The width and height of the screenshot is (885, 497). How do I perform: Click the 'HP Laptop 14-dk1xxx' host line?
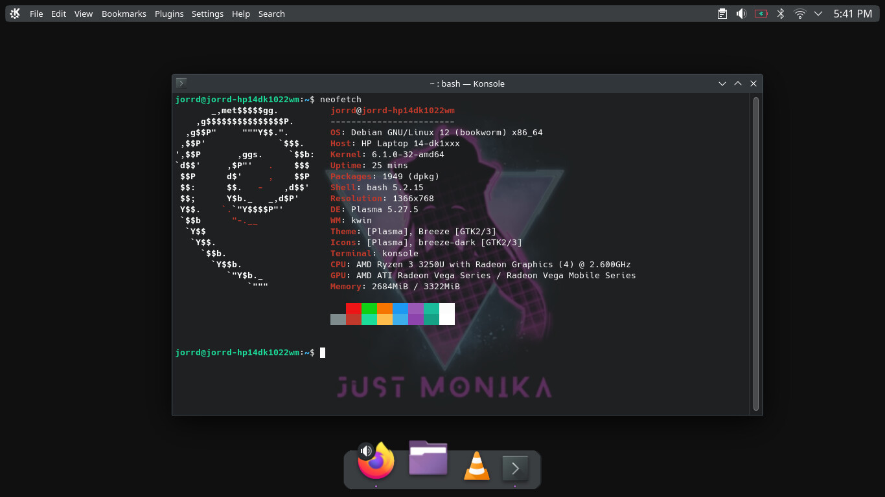411,144
